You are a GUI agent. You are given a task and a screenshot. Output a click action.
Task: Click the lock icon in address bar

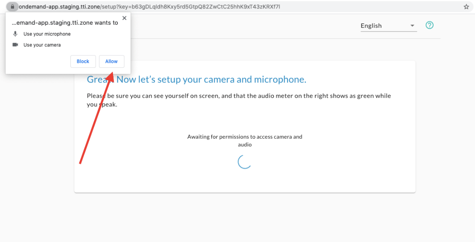click(x=12, y=6)
